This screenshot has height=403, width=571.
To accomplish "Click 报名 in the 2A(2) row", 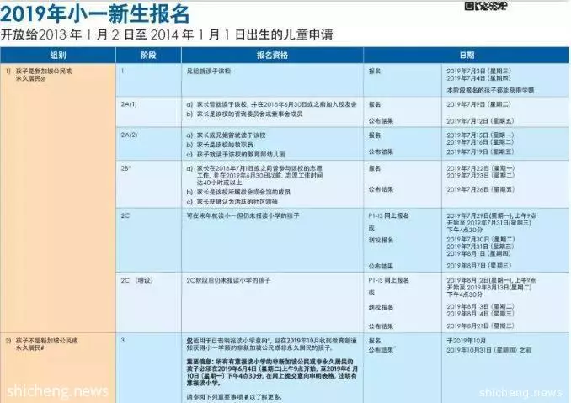I will click(375, 135).
